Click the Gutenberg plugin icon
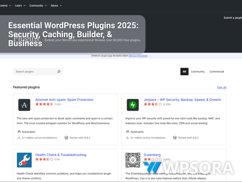Viewport: 242px width, 182px height. tap(133, 160)
